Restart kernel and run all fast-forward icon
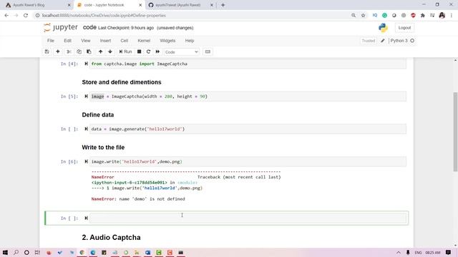Viewport: 458px width, 257px height. click(157, 52)
